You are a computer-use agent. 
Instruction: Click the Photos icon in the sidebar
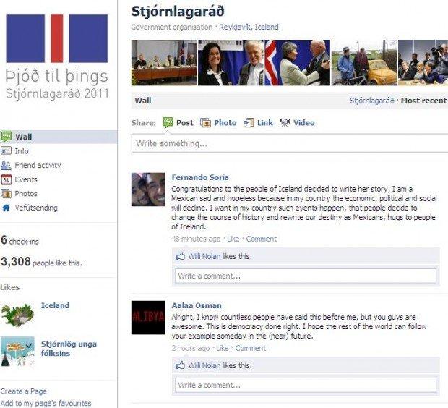coord(6,193)
